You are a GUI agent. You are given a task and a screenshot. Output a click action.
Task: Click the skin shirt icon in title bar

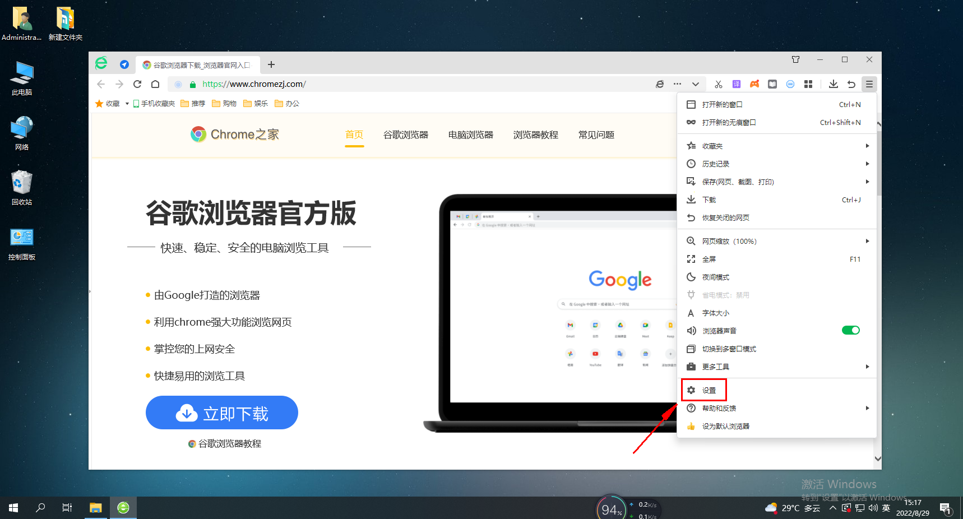795,59
